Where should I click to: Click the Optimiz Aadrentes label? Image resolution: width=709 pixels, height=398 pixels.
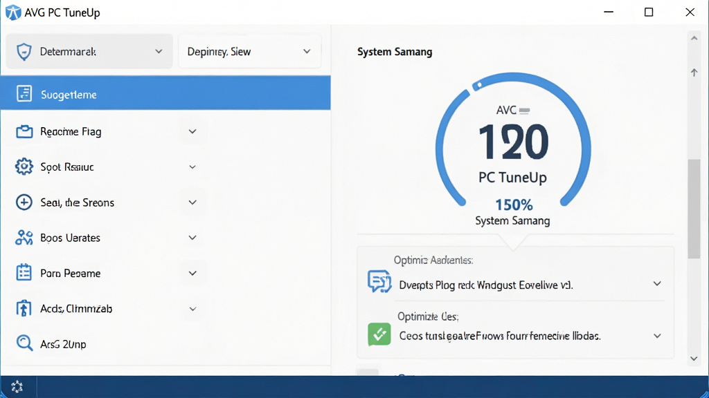coord(433,260)
